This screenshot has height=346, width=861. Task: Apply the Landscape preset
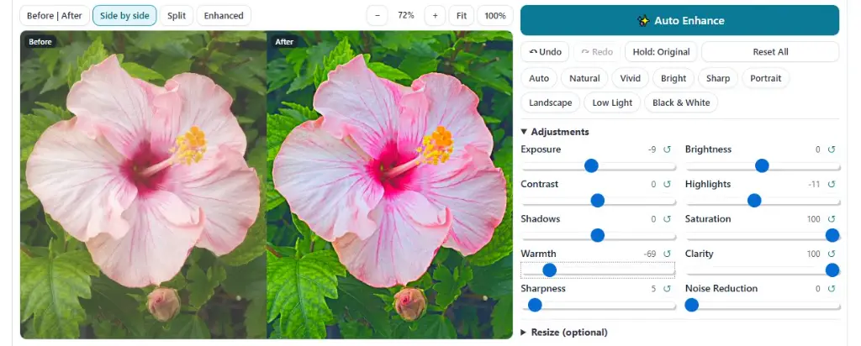click(550, 102)
